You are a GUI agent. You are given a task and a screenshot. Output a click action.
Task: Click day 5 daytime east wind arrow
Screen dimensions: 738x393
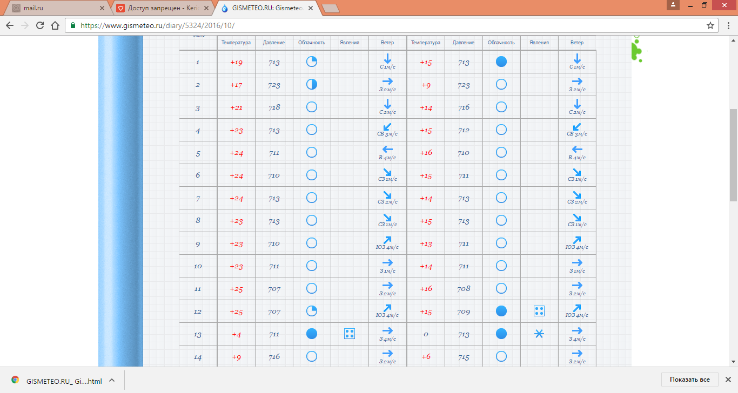point(387,149)
